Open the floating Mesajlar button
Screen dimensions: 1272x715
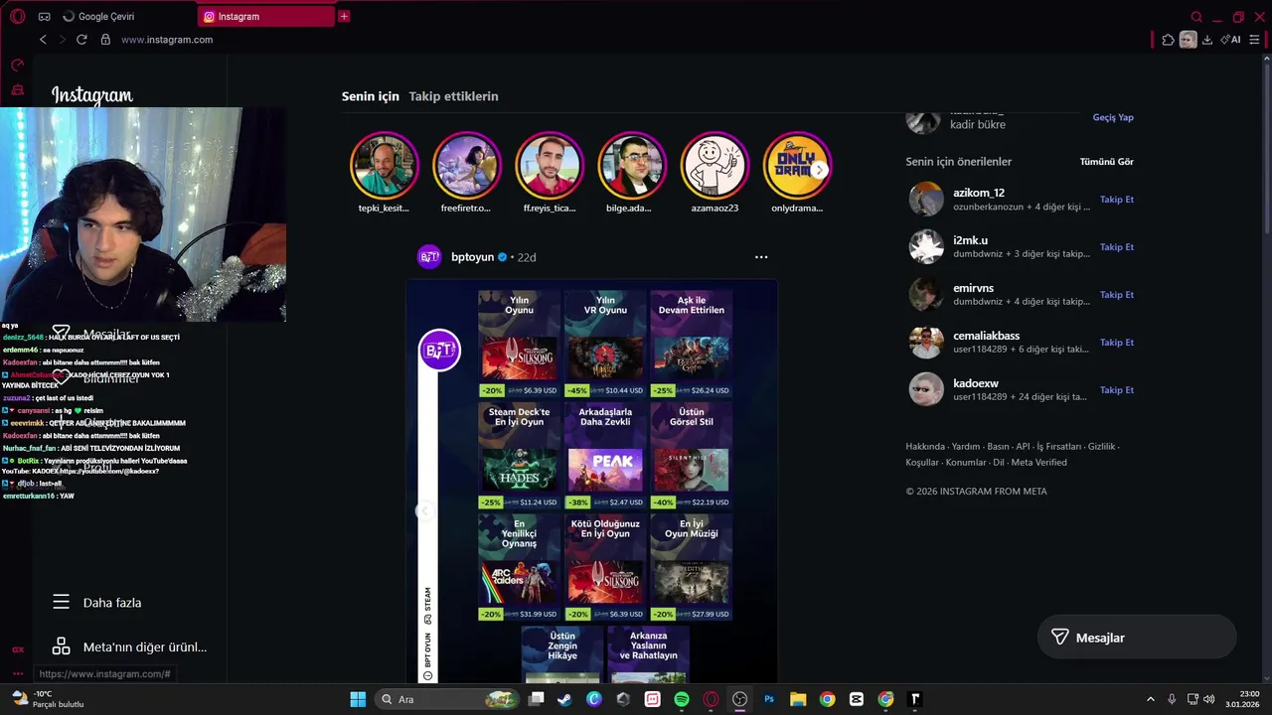(x=1137, y=638)
